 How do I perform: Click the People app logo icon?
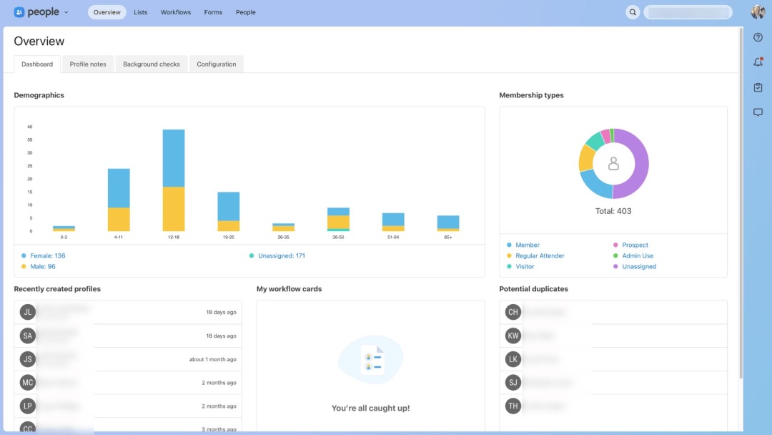coord(19,12)
